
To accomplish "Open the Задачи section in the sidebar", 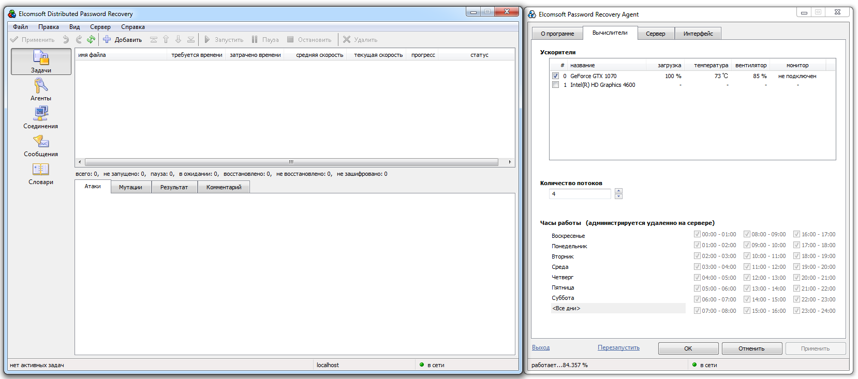I will 41,62.
